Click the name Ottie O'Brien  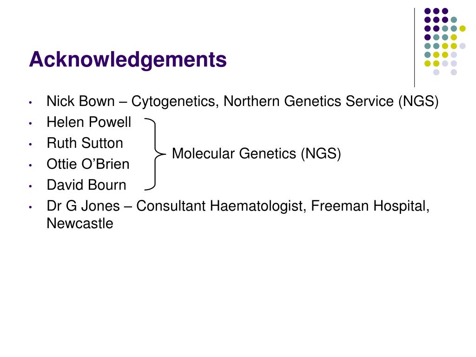[x=88, y=164]
